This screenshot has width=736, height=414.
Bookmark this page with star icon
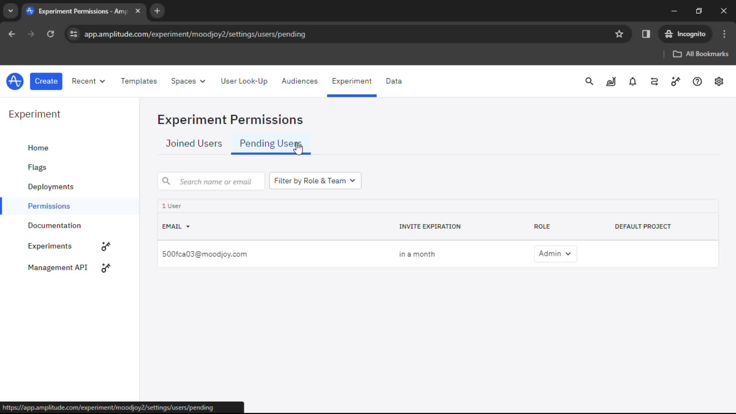(x=619, y=34)
